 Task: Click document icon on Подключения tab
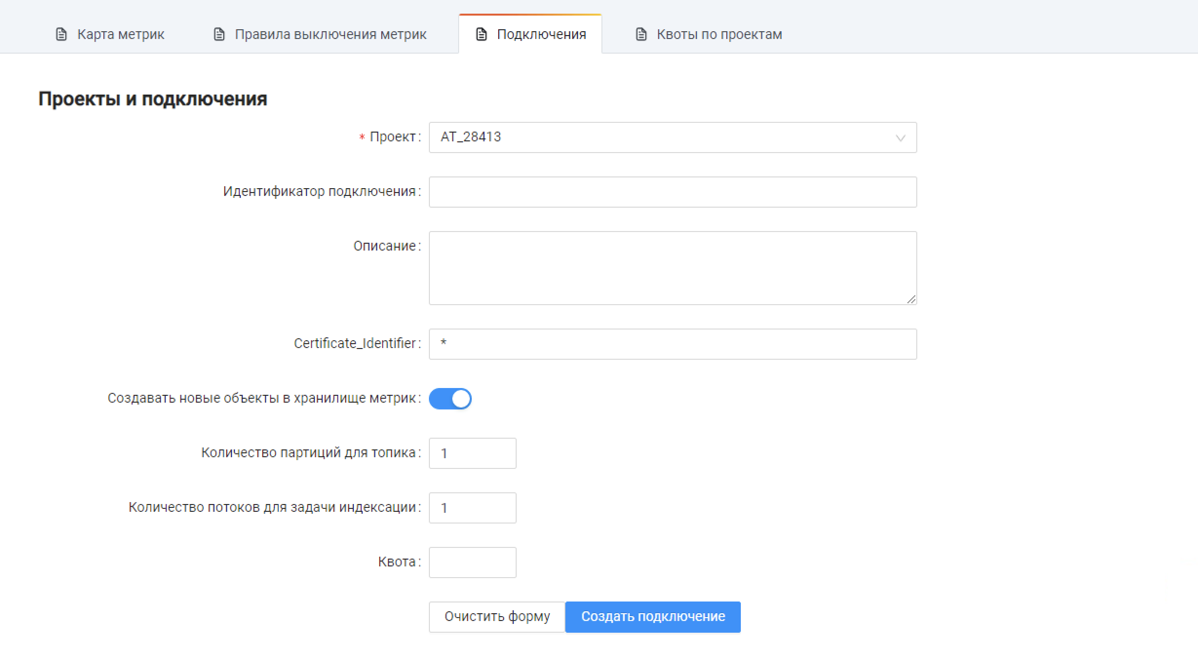coord(482,34)
